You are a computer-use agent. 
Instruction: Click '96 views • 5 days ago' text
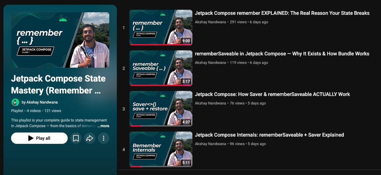pyautogui.click(x=248, y=144)
